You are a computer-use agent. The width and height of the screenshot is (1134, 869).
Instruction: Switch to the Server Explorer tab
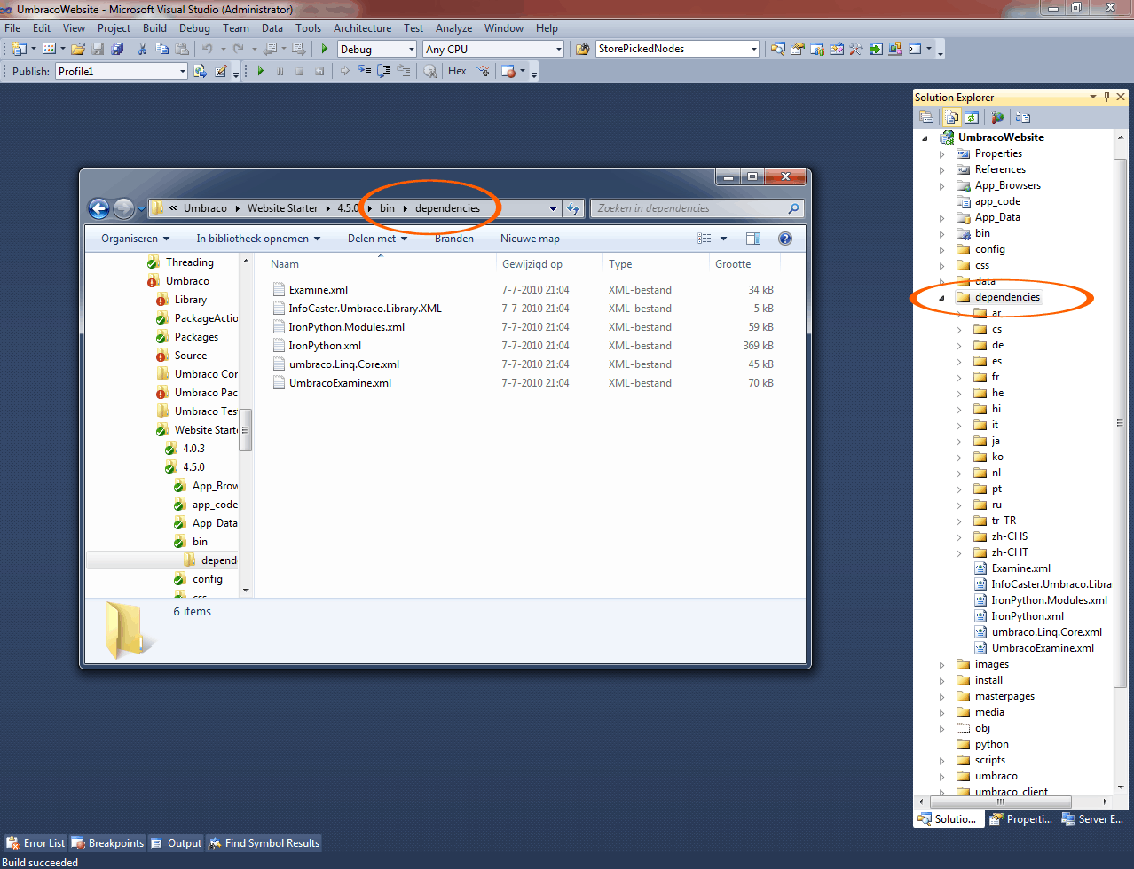[1093, 819]
